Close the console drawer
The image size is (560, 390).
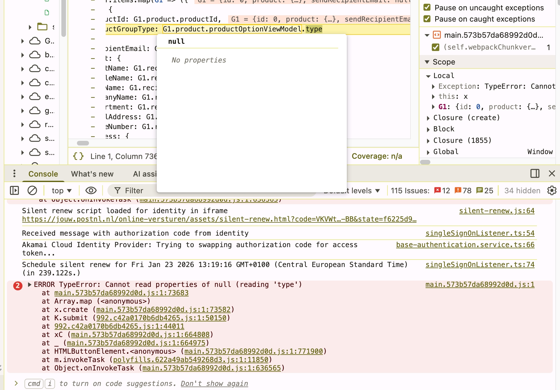(x=552, y=173)
